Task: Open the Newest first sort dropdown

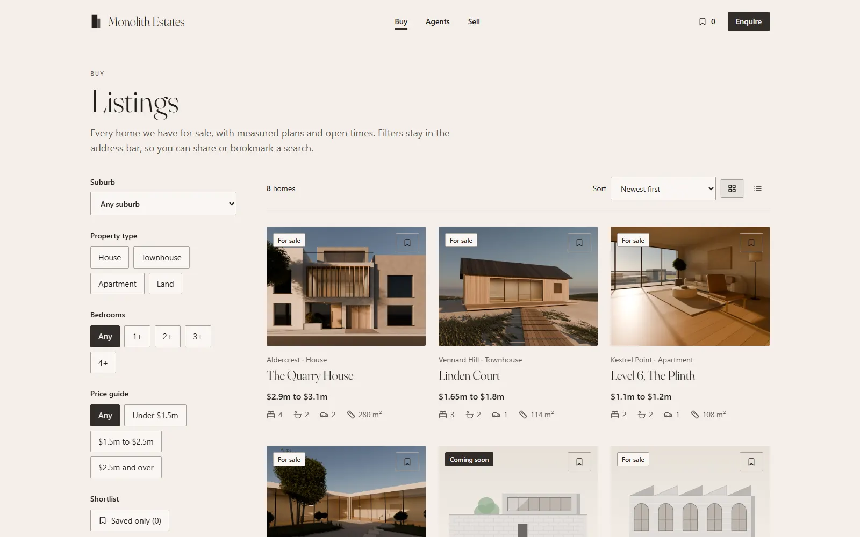Action: point(663,188)
